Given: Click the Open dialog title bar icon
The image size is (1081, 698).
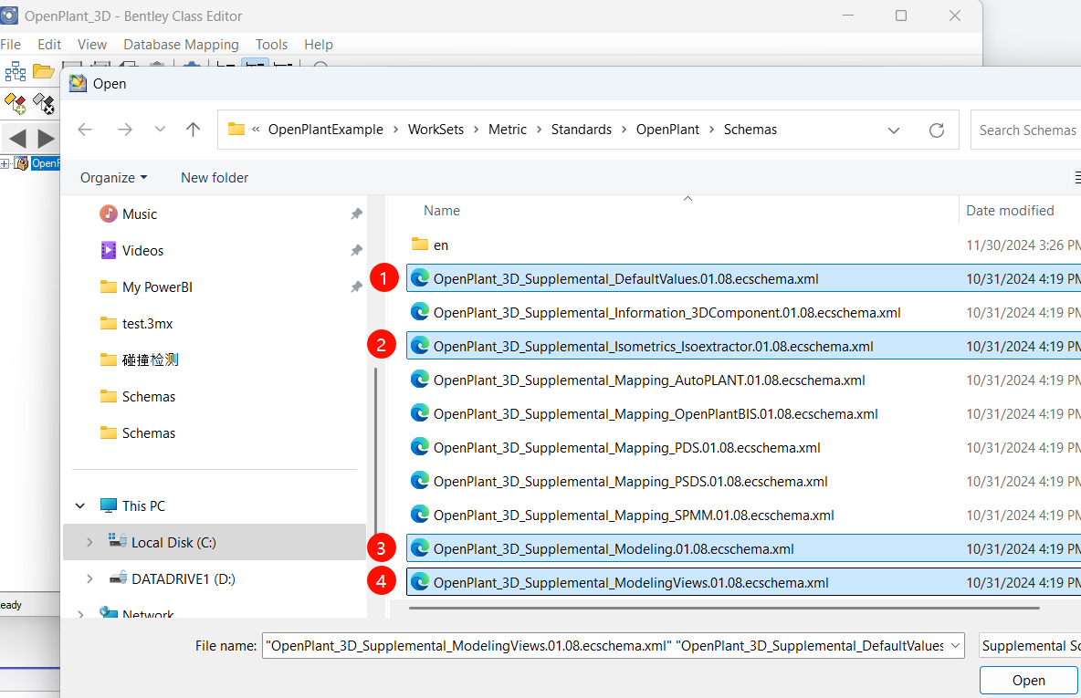Looking at the screenshot, I should (x=78, y=83).
